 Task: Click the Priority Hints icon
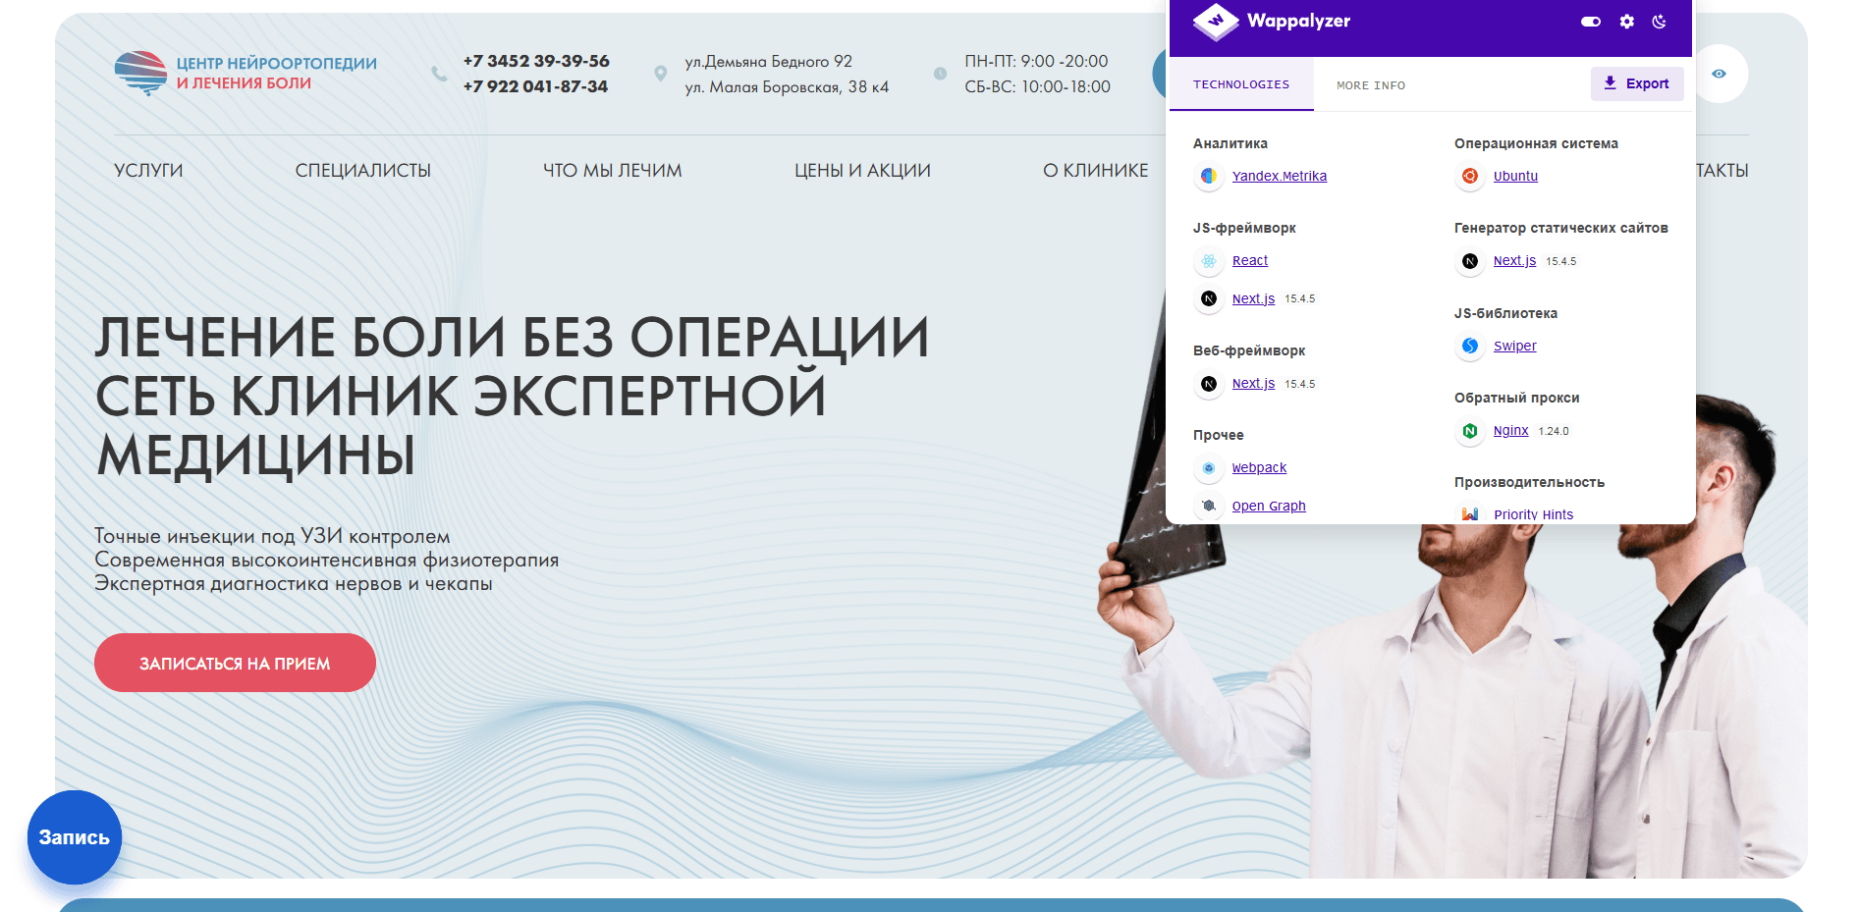tap(1470, 514)
